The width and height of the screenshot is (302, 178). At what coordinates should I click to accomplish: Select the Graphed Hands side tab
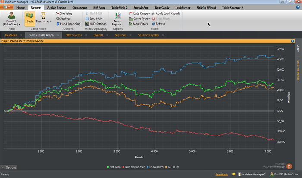click(x=298, y=70)
